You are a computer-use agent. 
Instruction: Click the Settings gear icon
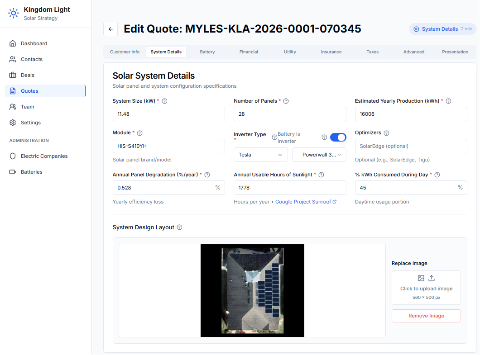tap(13, 123)
